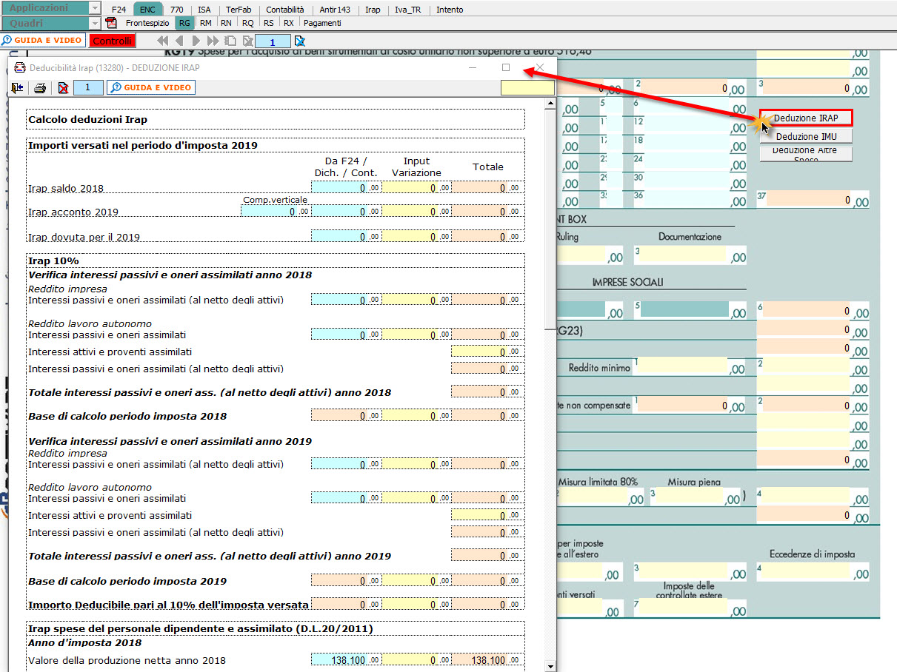897x672 pixels.
Task: Click the dialog scrollbar down arrow
Action: click(x=550, y=666)
